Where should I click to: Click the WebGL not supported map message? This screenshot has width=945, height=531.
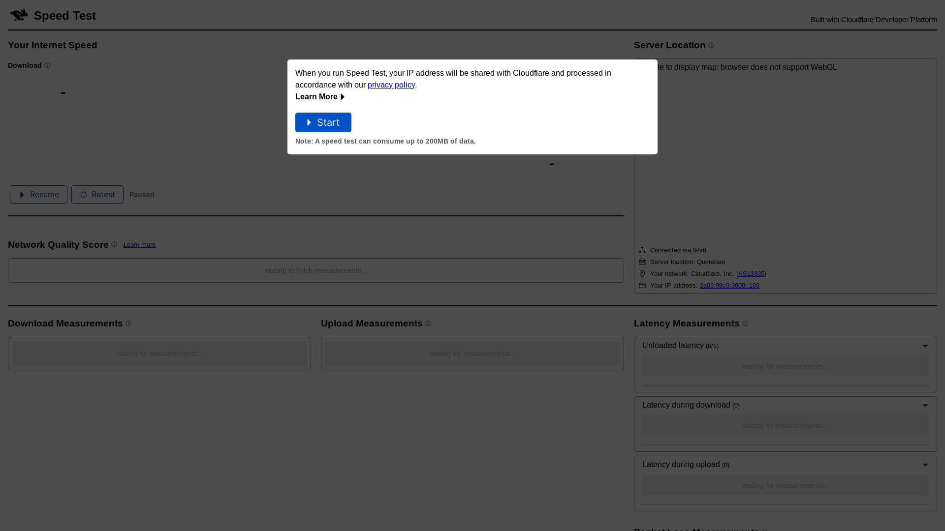click(747, 67)
